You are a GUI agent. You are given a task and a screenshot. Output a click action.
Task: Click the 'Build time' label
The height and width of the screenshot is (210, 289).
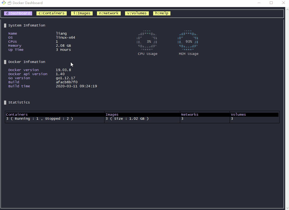(19, 86)
